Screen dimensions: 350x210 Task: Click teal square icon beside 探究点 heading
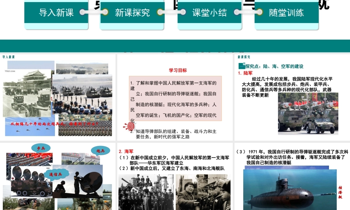click(x=241, y=66)
